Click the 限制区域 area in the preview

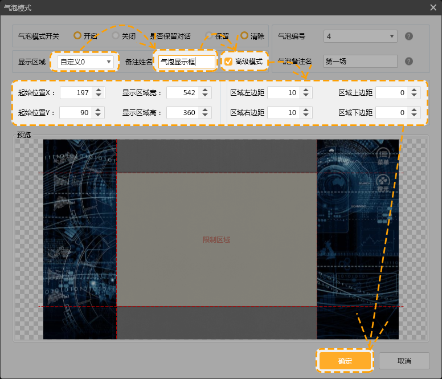tap(216, 240)
